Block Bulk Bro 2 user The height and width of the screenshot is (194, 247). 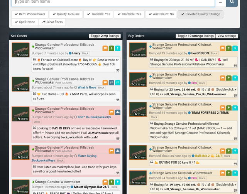(227, 156)
